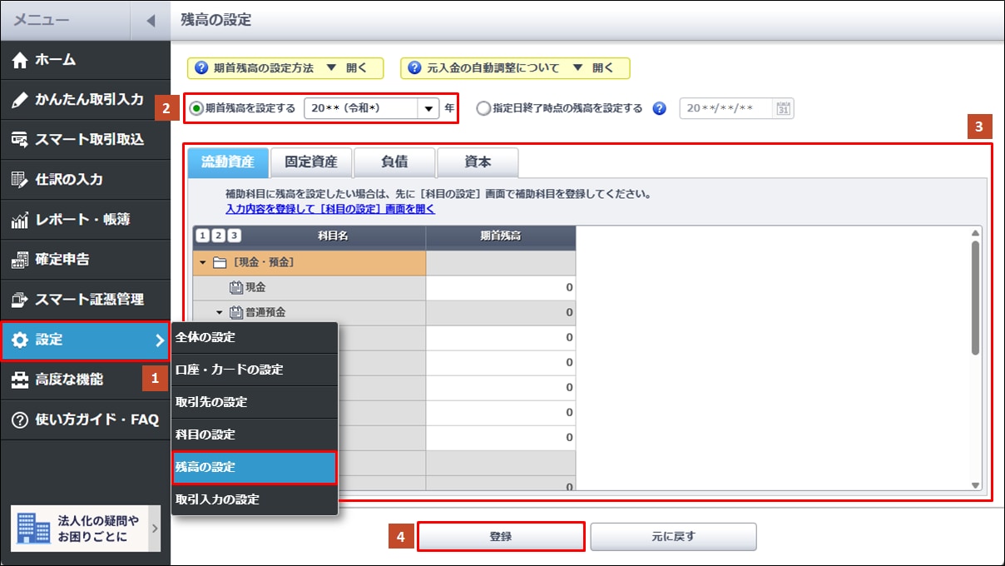1005x566 pixels.
Task: Open かんたん取引入力 pencil icon
Action: pyautogui.click(x=20, y=100)
